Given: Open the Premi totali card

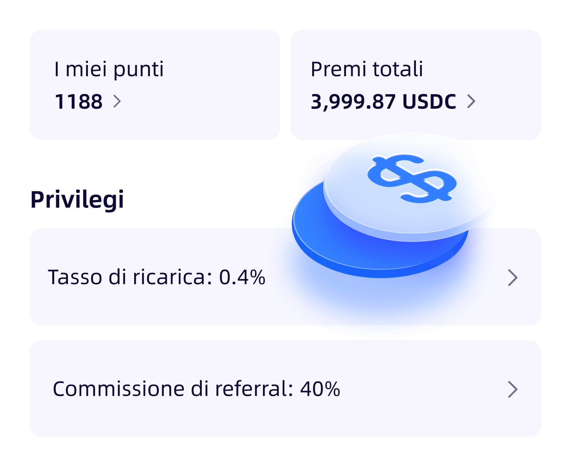Looking at the screenshot, I should point(416,85).
